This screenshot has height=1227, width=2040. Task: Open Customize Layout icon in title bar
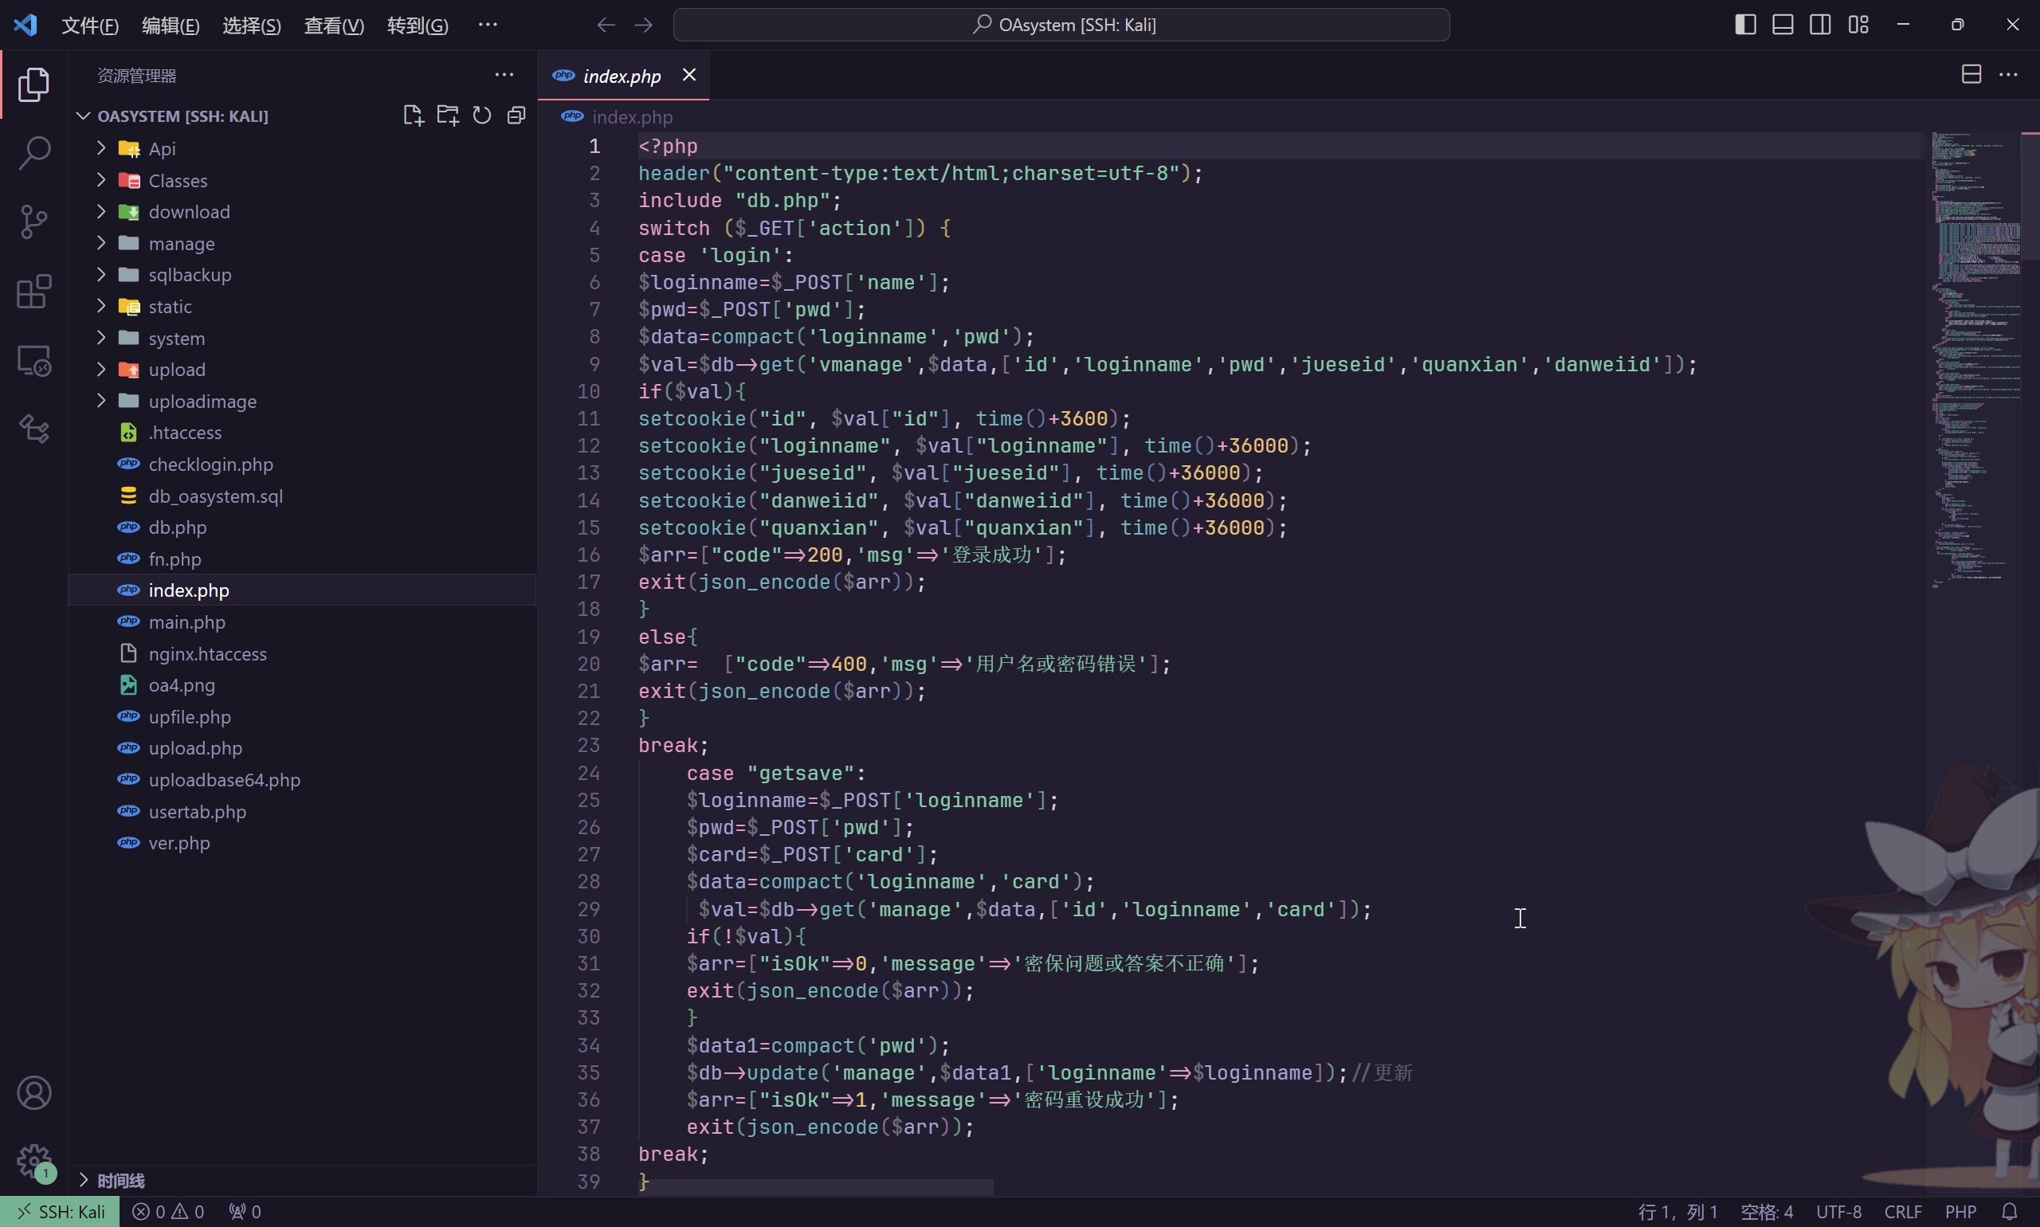tap(1858, 25)
